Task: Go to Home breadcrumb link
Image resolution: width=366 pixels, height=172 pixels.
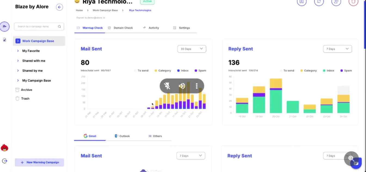Action: 79,10
